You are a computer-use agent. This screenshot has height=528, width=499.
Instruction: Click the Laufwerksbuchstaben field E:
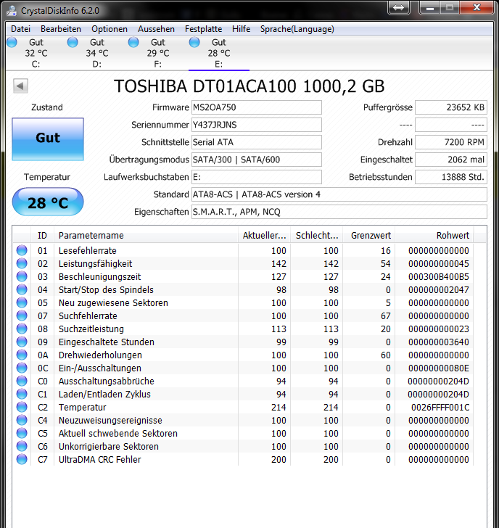coord(257,177)
